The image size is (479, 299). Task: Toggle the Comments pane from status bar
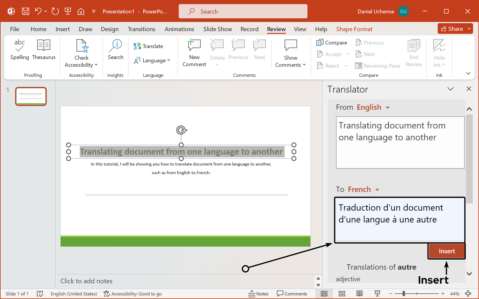292,294
